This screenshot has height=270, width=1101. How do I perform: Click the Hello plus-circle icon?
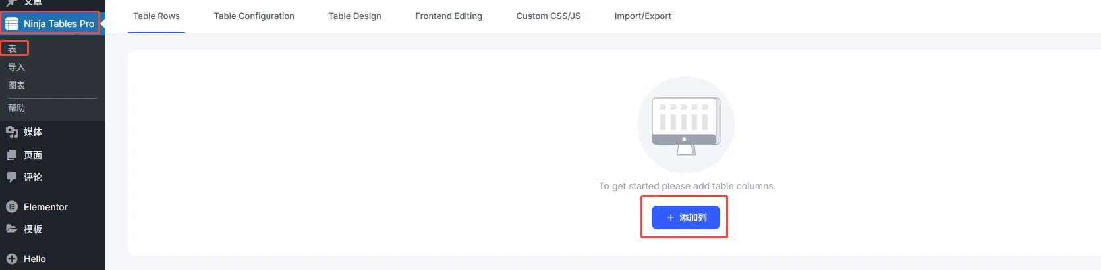click(x=12, y=259)
